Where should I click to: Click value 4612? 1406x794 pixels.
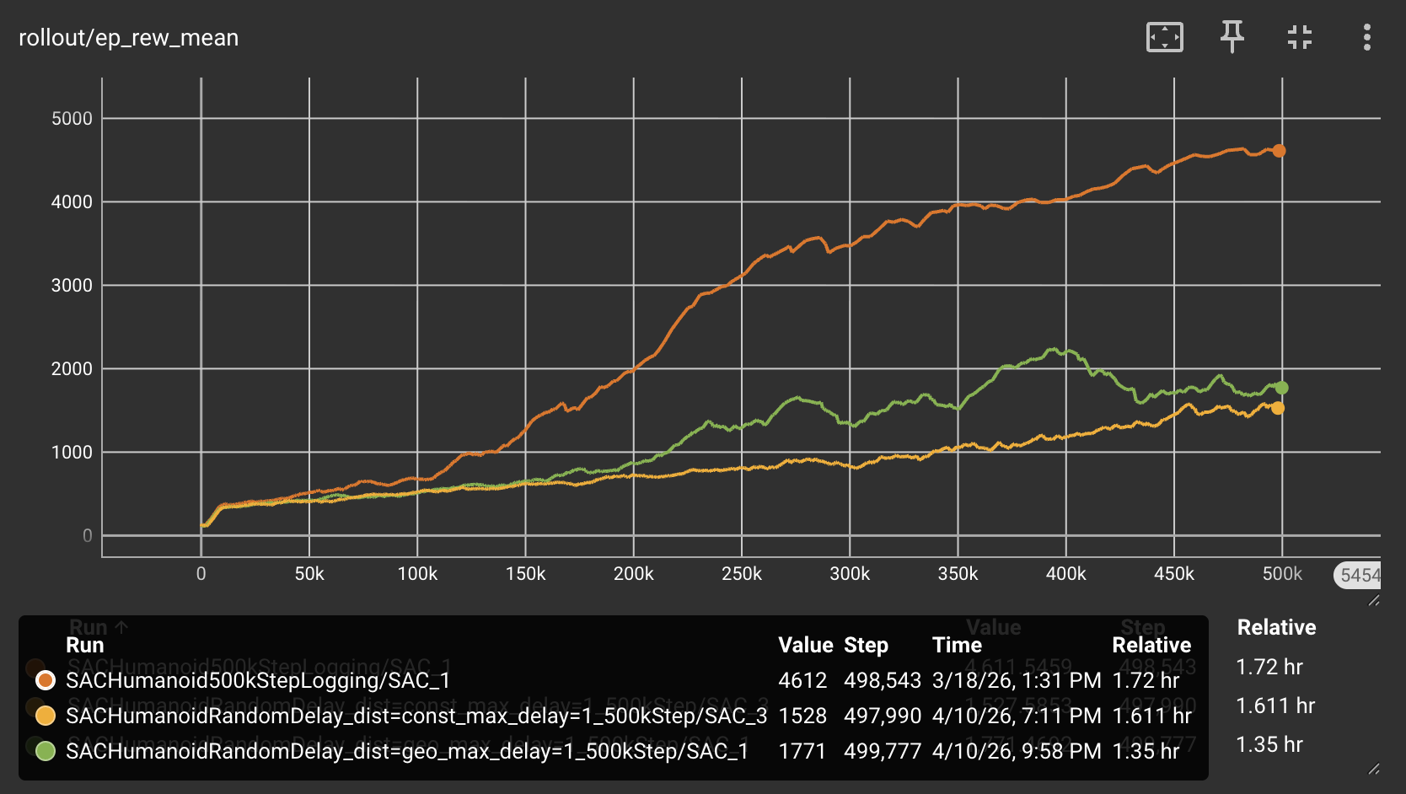click(802, 680)
